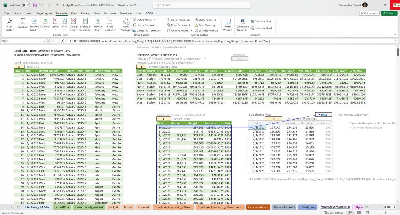
Task: Toggle Show Formulas view
Action: [205, 20]
